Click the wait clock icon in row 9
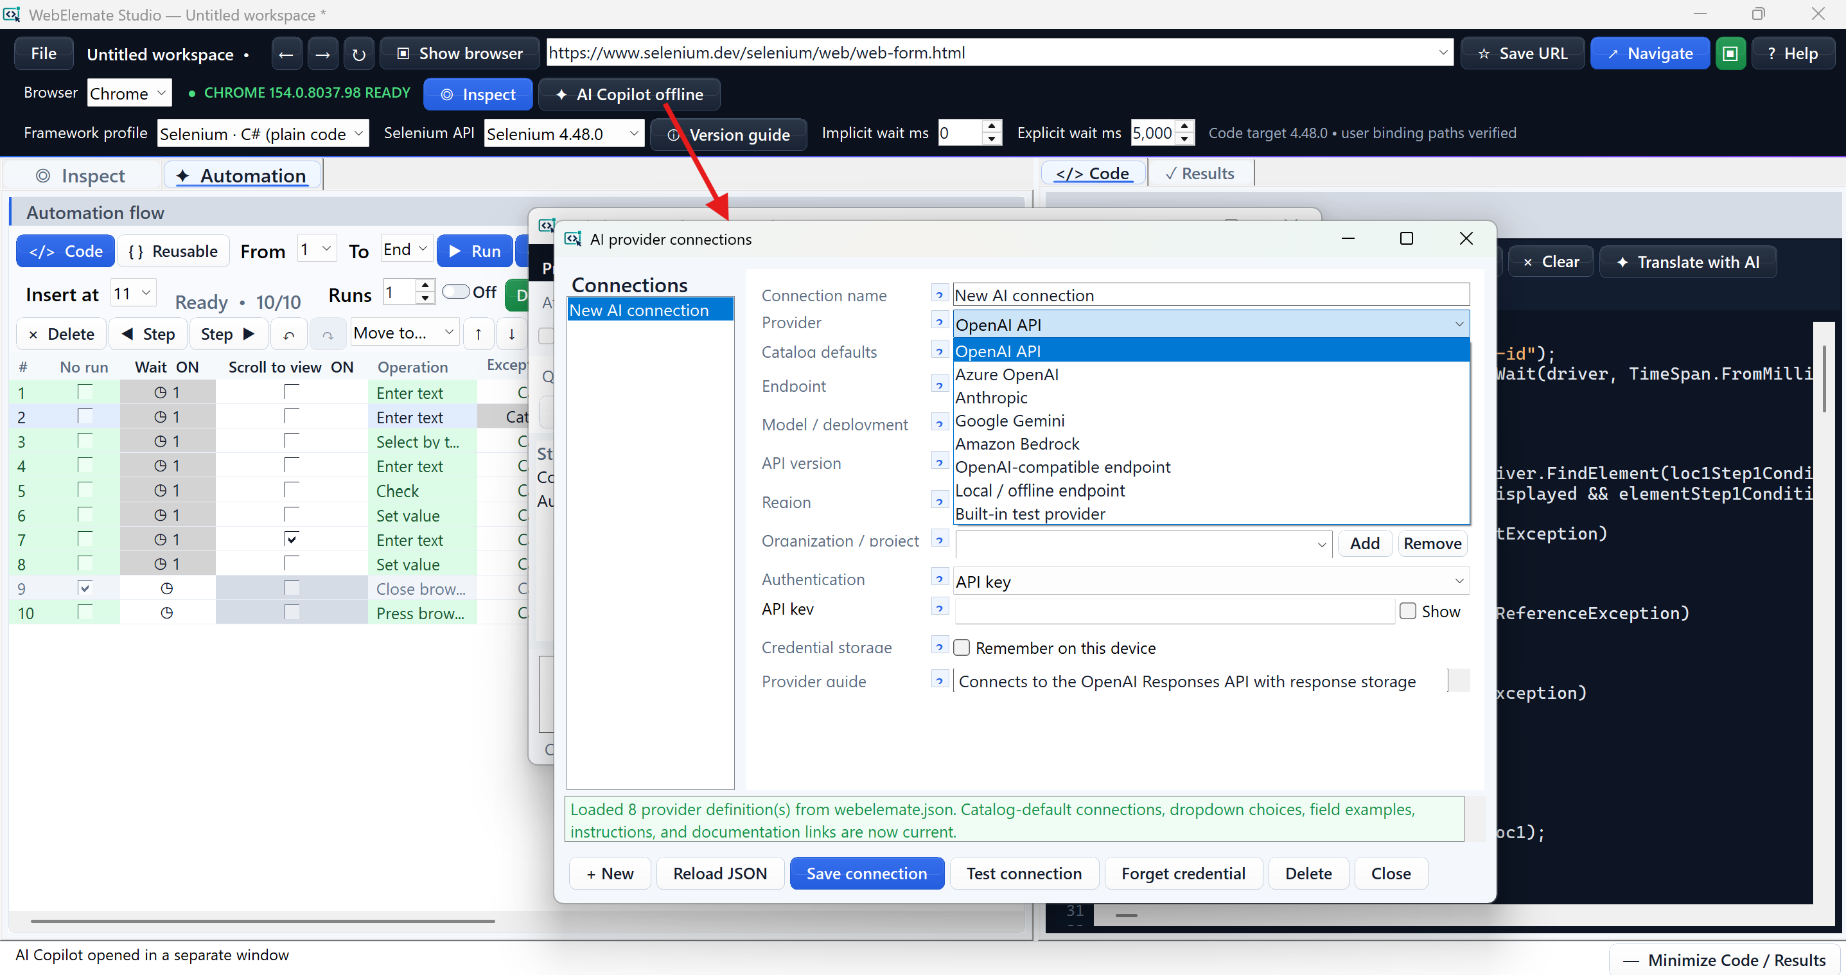1846x975 pixels. click(x=167, y=588)
